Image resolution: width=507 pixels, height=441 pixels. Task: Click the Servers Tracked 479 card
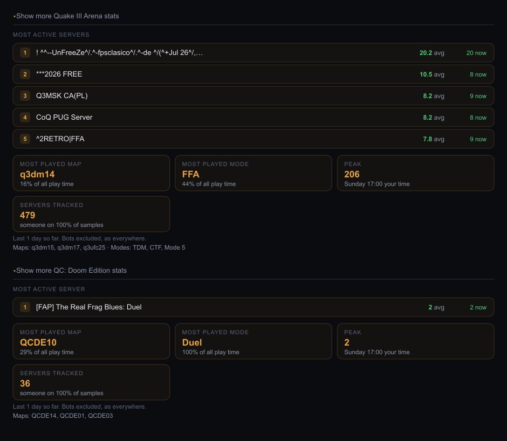pos(91,214)
